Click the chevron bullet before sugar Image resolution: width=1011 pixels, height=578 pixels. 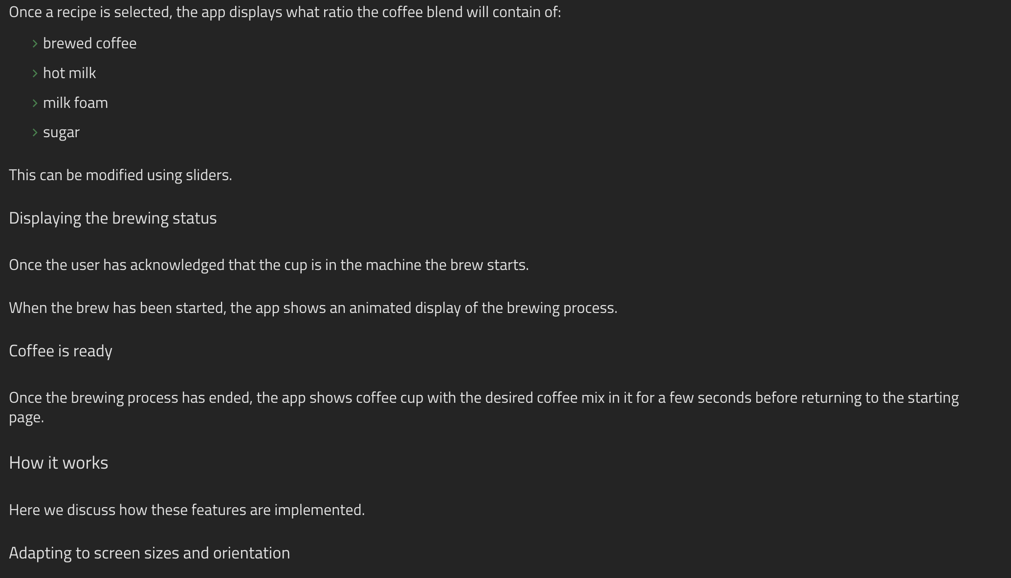(x=35, y=132)
